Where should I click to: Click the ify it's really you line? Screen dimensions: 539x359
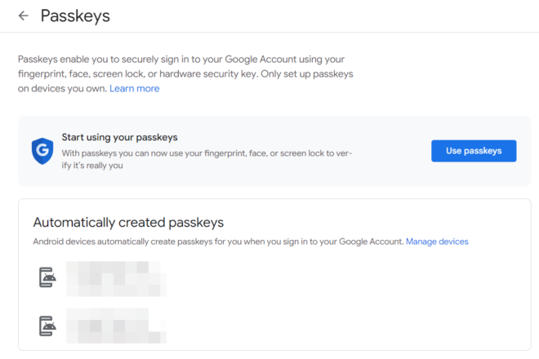coord(92,166)
